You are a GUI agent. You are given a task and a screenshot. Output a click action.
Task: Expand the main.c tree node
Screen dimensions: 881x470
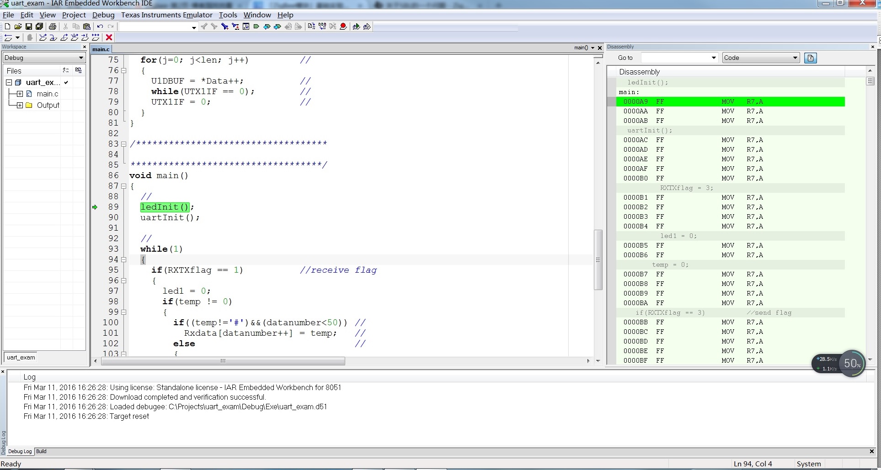(20, 94)
